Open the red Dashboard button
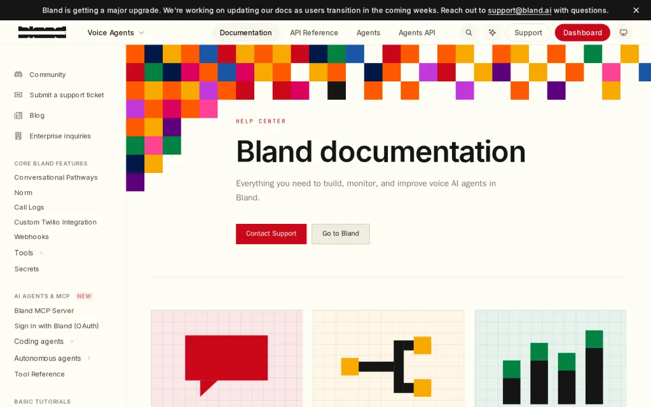651x407 pixels. (582, 32)
